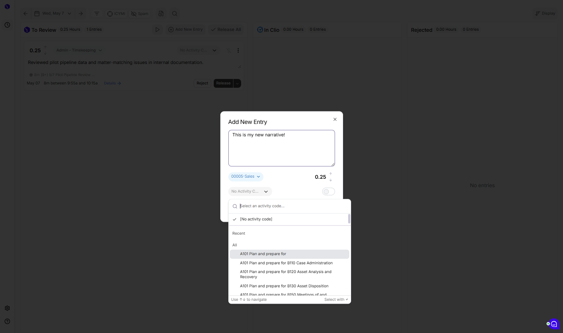563x333 pixels.
Task: Click the search icon in activity code list
Action: pos(235,206)
